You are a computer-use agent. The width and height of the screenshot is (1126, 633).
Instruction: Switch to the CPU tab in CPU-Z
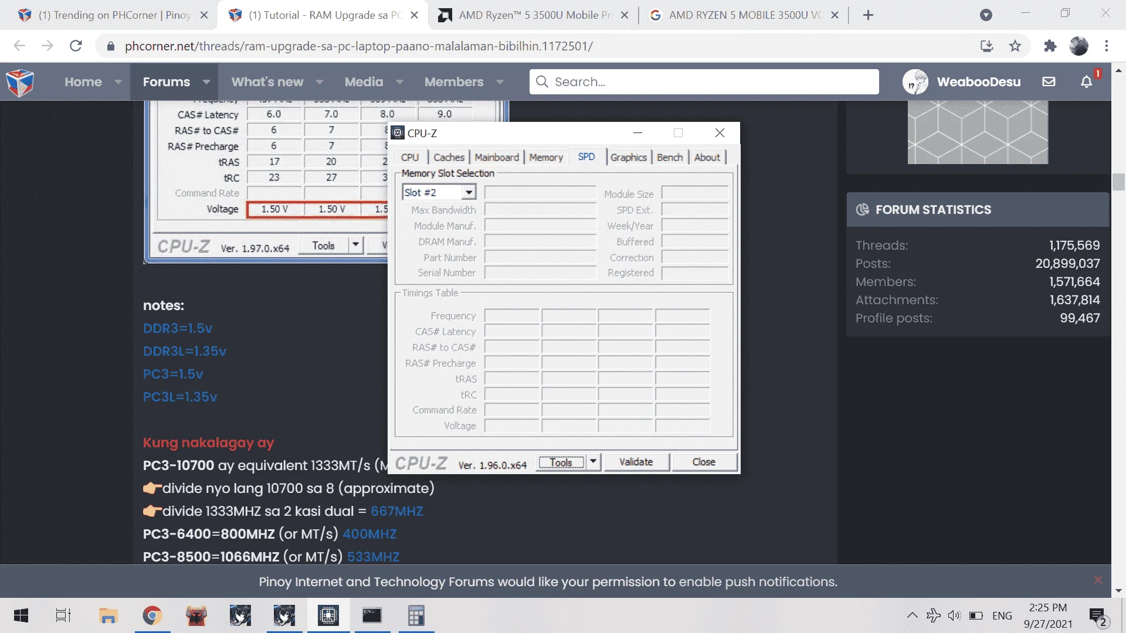tap(410, 157)
